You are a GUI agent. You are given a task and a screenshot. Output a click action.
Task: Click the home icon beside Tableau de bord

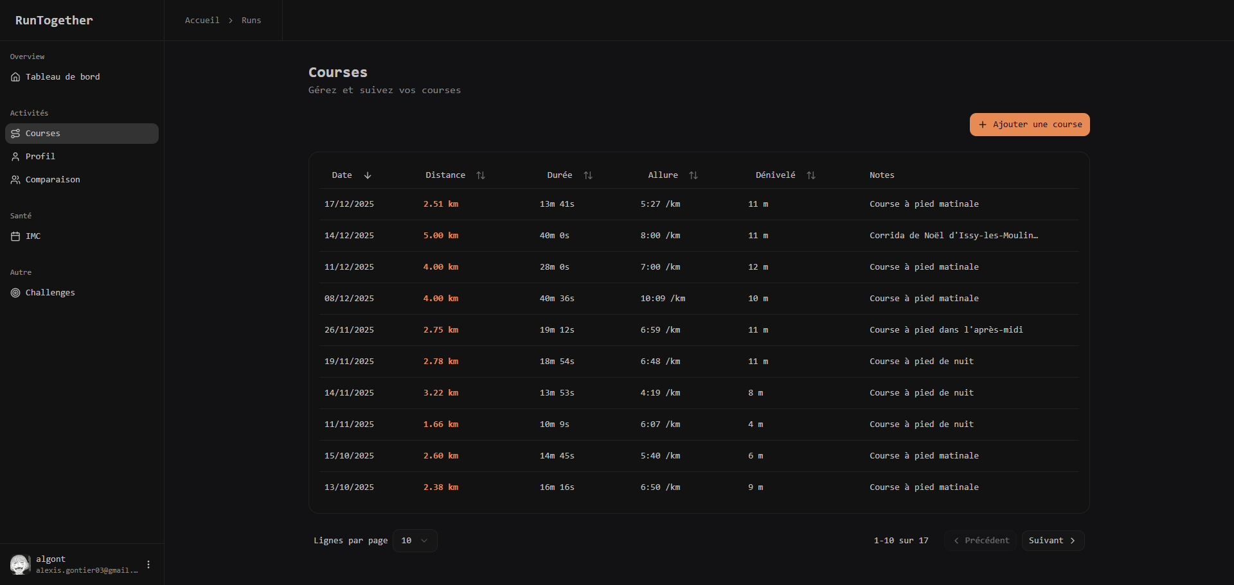pos(15,77)
